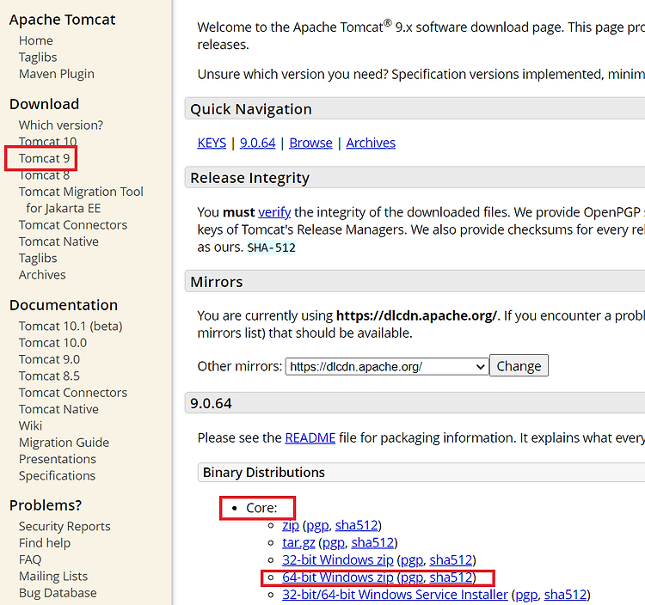Click the Browse quick navigation link
This screenshot has height=605, width=645.
click(x=311, y=143)
